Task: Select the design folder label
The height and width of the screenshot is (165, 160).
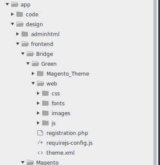Action: coord(34,24)
